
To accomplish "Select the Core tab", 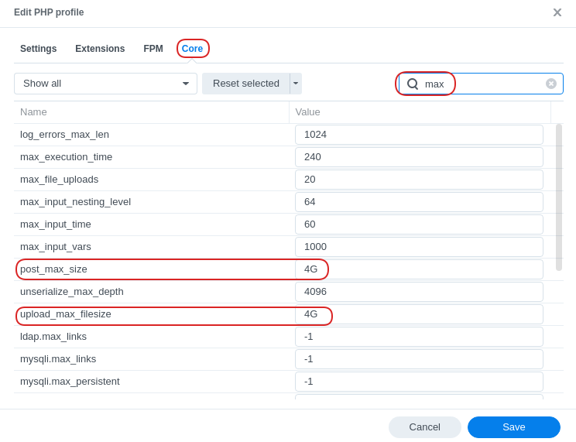I will 192,49.
